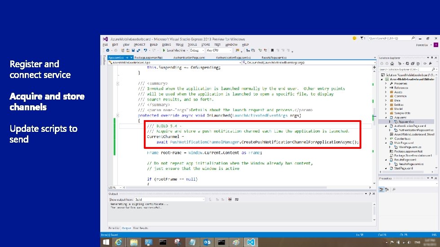
Task: Open Internet Explorer from the taskbar
Action: click(119, 242)
